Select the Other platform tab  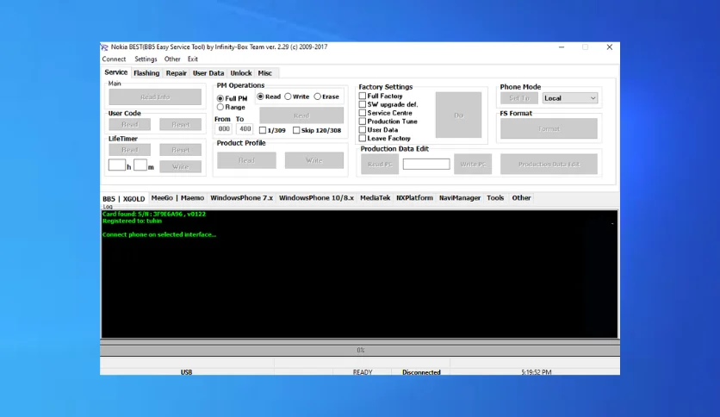(x=521, y=198)
